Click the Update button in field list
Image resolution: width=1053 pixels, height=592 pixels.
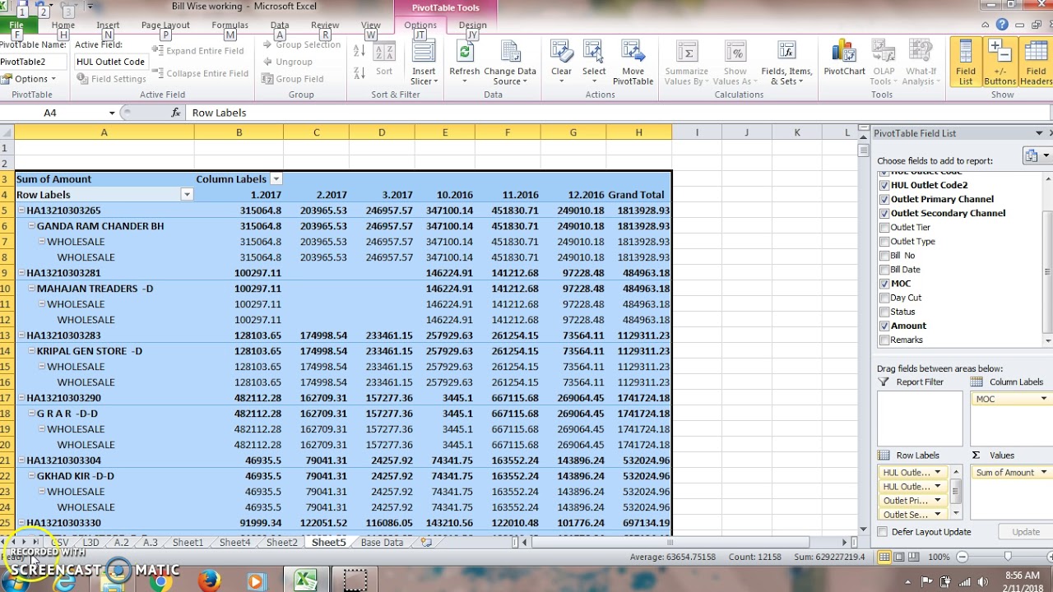(x=1026, y=532)
